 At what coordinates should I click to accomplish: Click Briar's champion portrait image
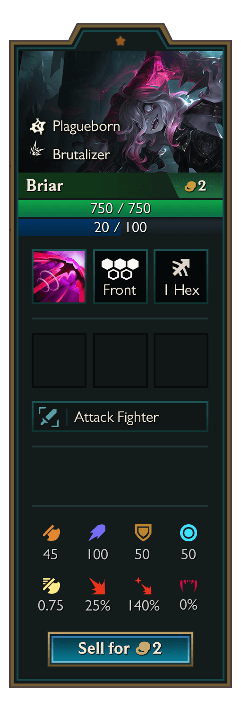(x=120, y=111)
